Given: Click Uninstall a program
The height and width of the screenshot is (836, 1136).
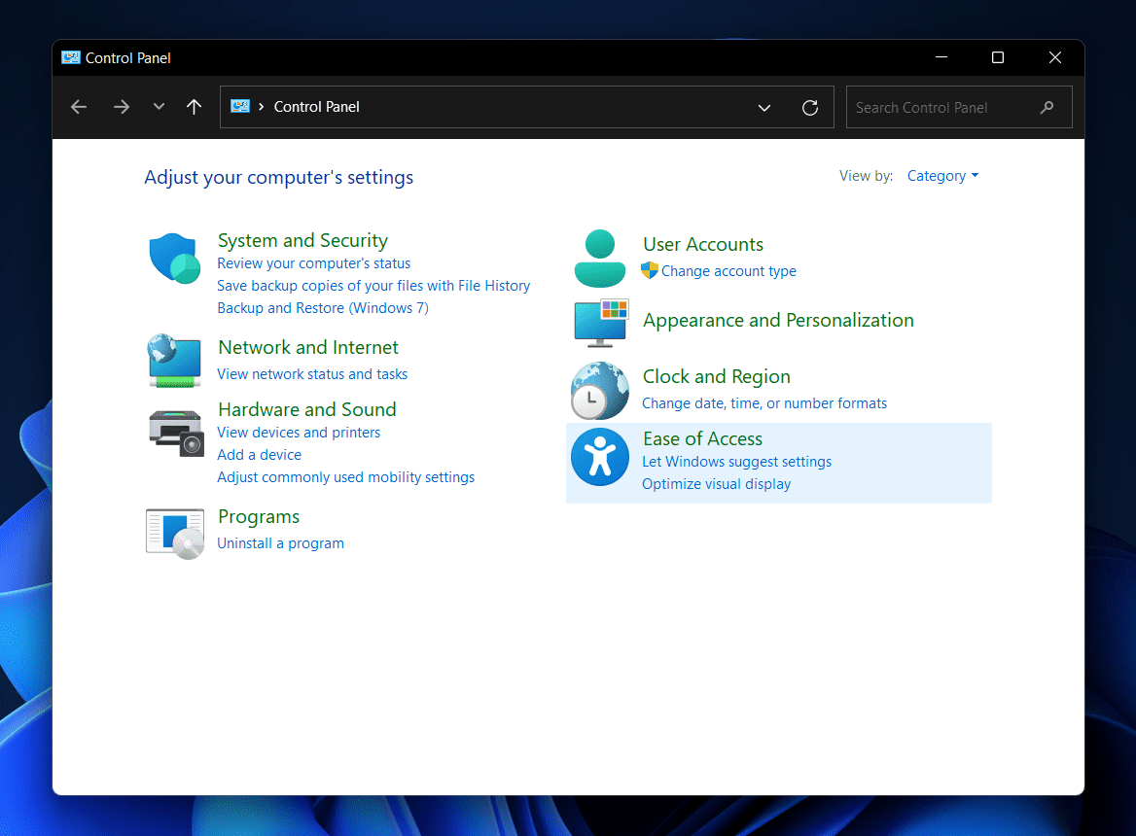Looking at the screenshot, I should (280, 542).
